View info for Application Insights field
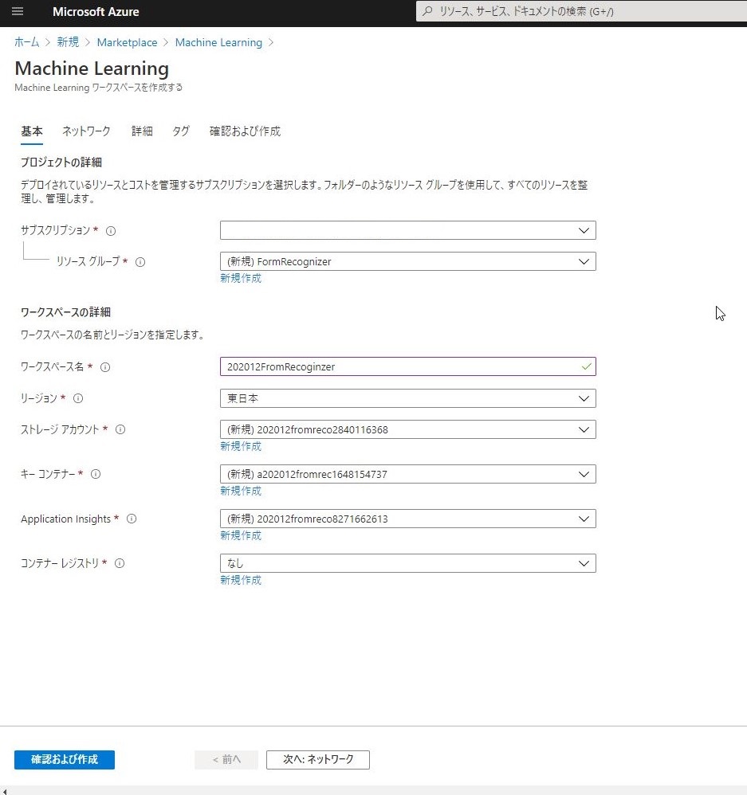Screen dimensions: 747x795 click(131, 519)
